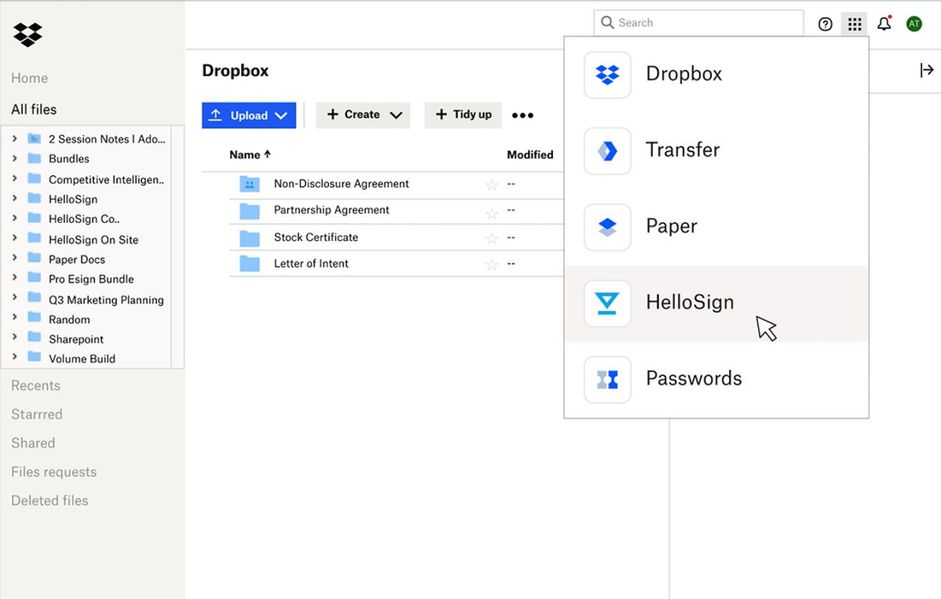Screen dimensions: 941x599
Task: Expand the HelloSign folder in the sidebar
Action: pyautogui.click(x=16, y=198)
